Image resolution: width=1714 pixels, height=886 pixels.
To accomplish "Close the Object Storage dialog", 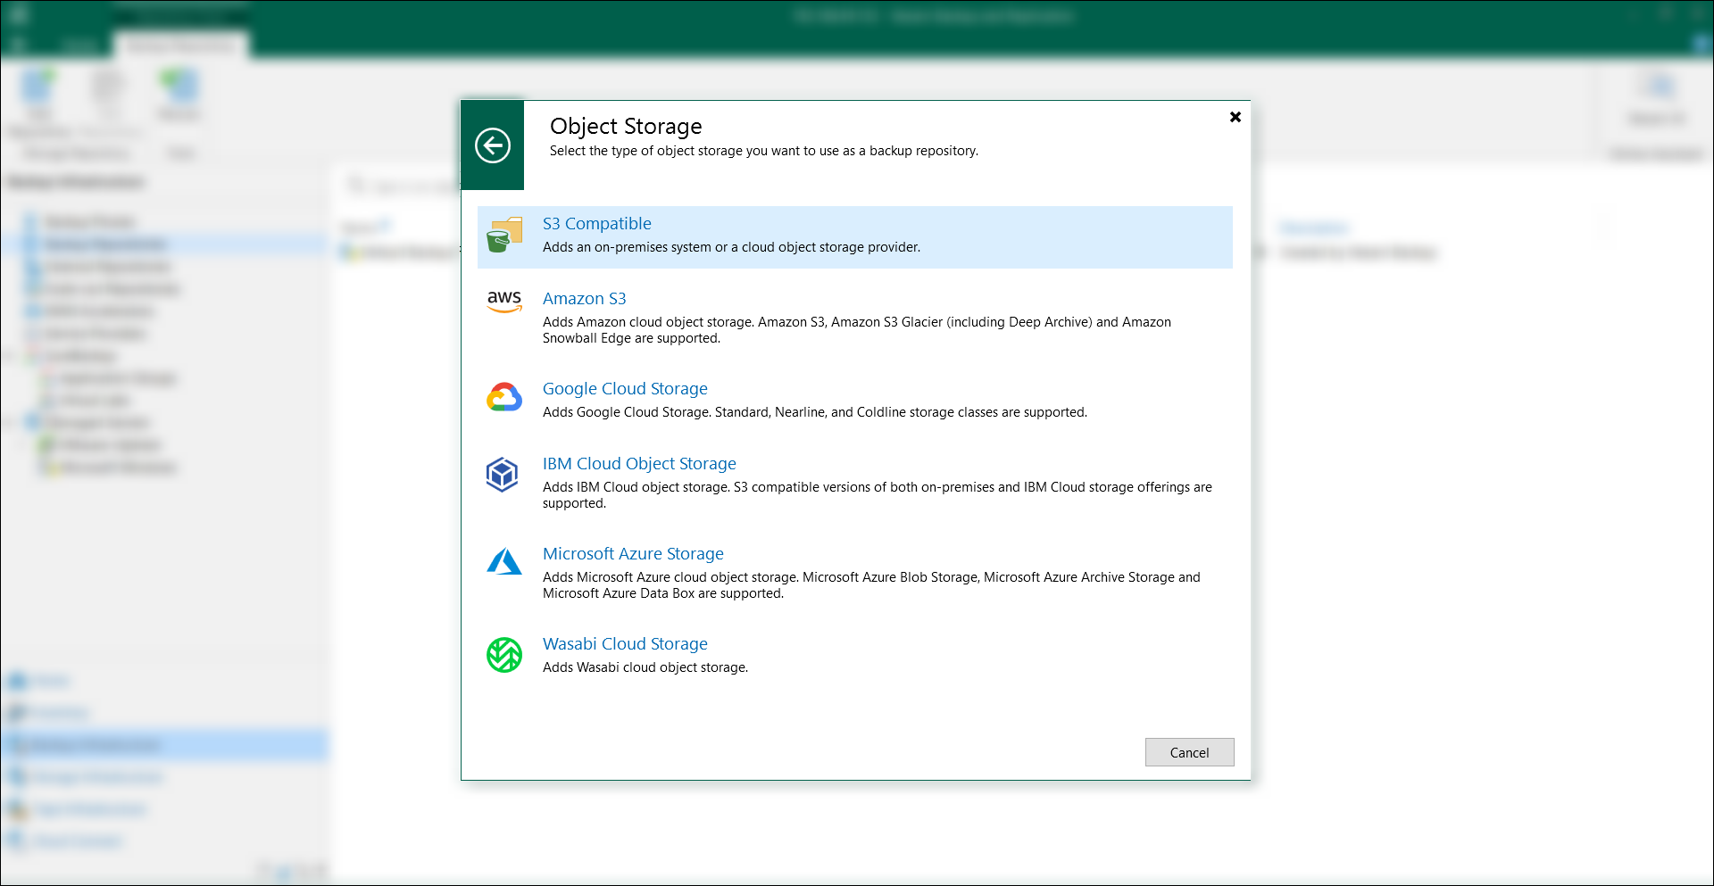I will pos(1236,117).
